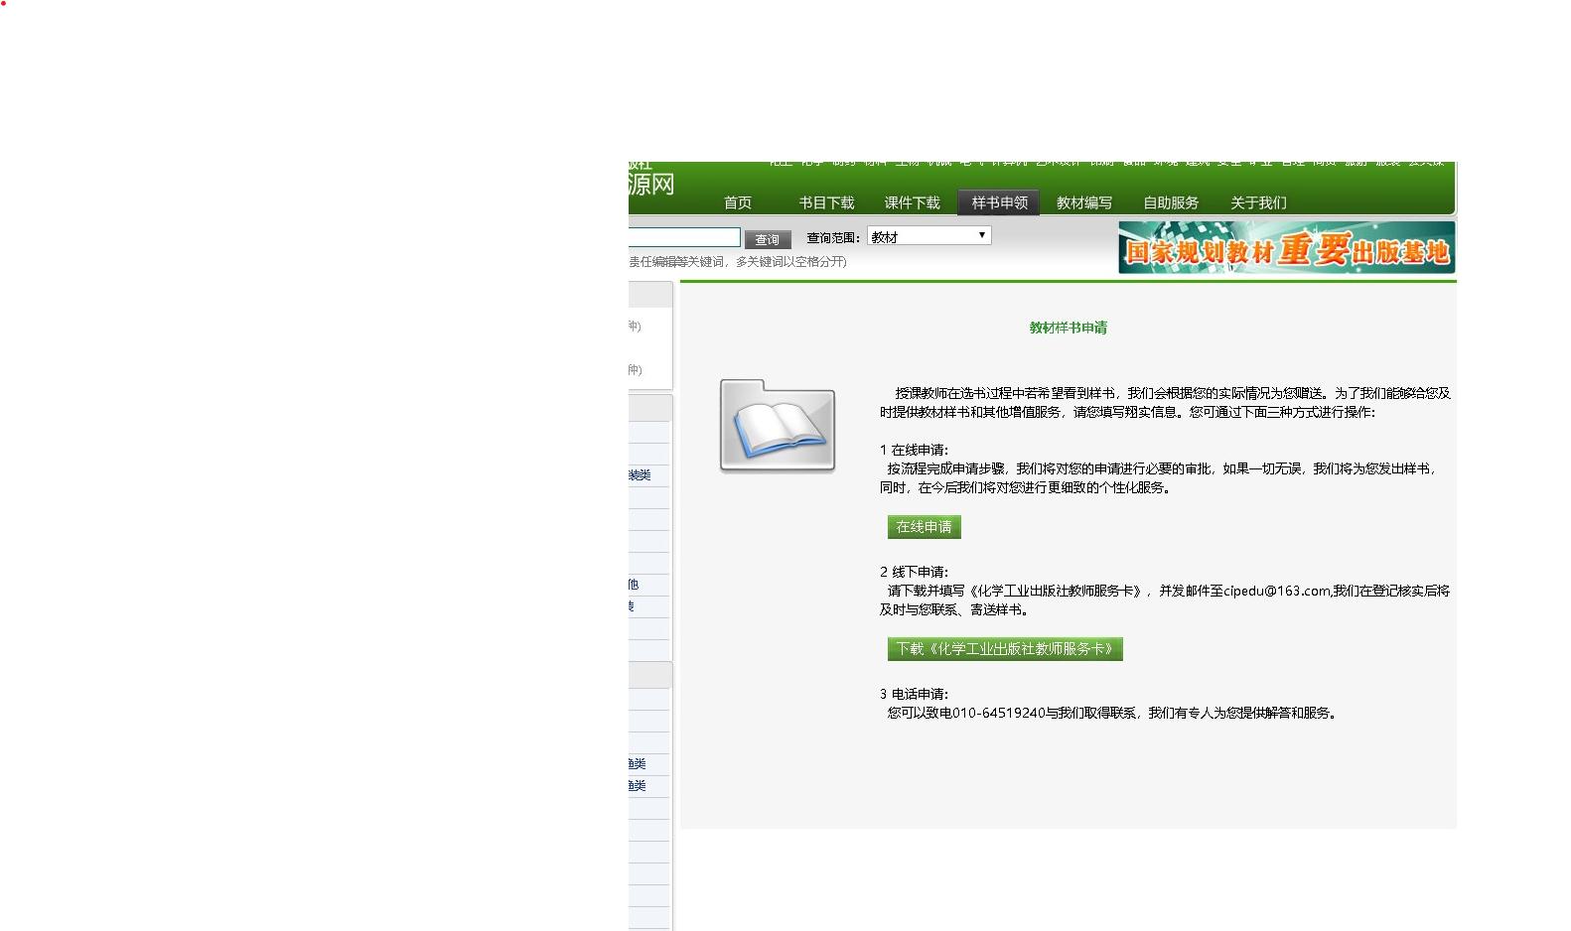The height and width of the screenshot is (931, 1571).
Task: Click the open book folder icon
Action: (x=778, y=426)
